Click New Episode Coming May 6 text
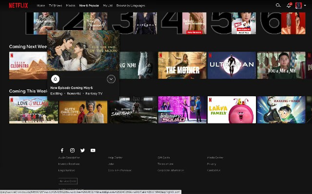 (x=72, y=88)
